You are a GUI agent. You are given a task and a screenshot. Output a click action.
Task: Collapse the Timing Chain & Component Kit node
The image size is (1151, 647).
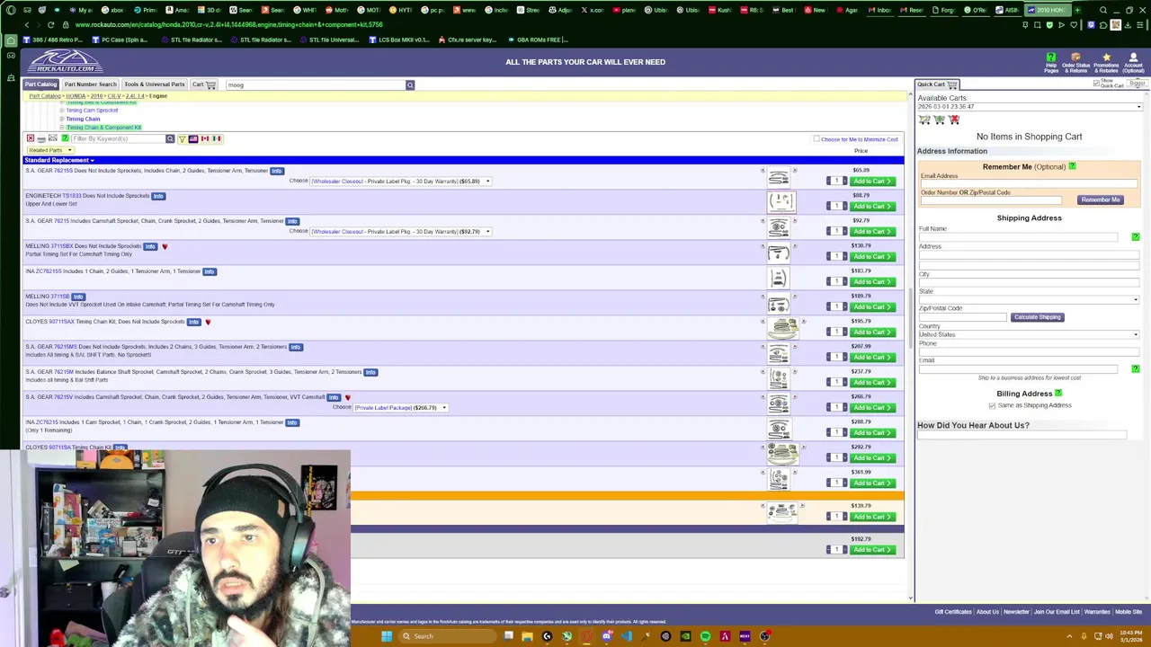62,128
